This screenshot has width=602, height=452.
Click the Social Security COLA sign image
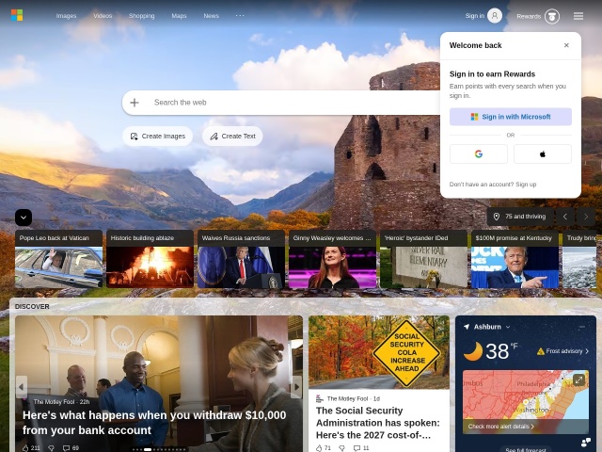[379, 352]
